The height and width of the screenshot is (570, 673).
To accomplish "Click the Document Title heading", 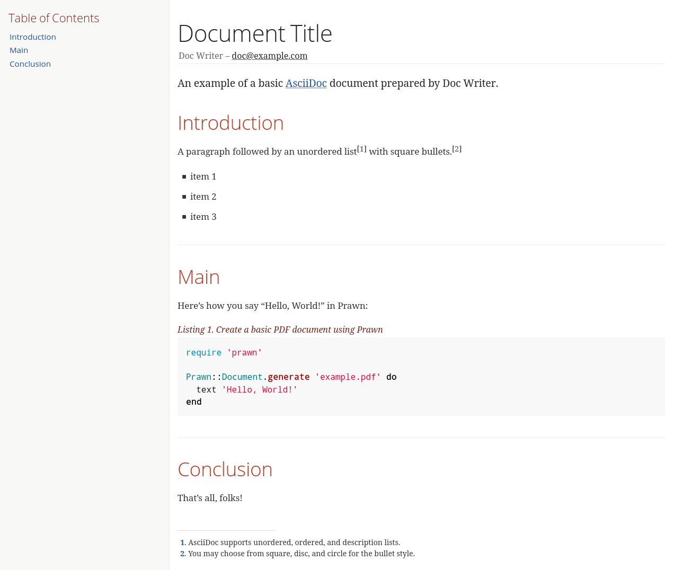I will (x=255, y=33).
